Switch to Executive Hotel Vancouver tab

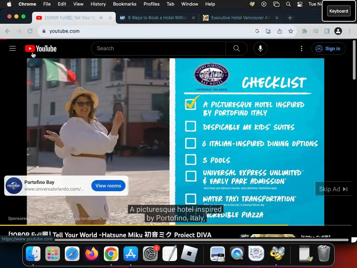pyautogui.click(x=240, y=17)
